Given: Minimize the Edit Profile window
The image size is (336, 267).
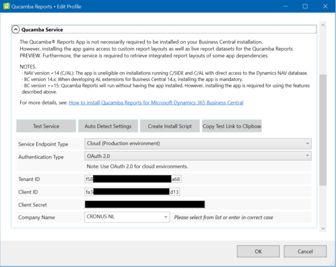Looking at the screenshot, I should [x=286, y=6].
